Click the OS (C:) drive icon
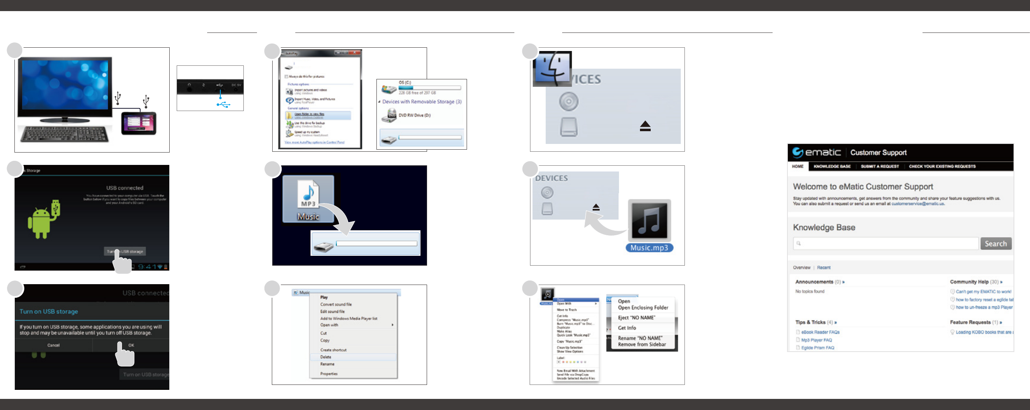The width and height of the screenshot is (1030, 410). pyautogui.click(x=389, y=88)
